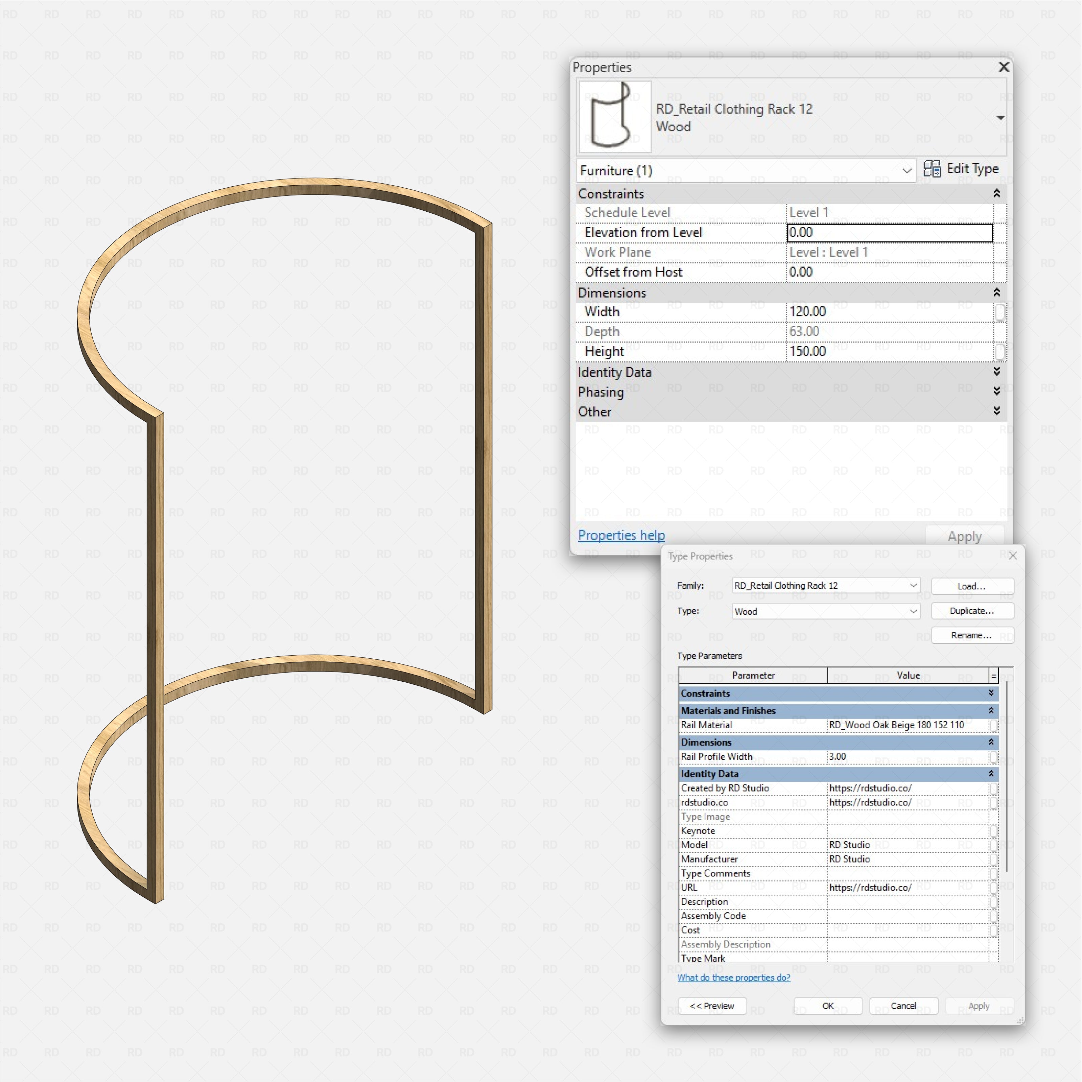
Task: Click the equals sign column header
Action: 993,676
